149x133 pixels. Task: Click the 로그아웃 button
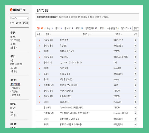tap(25, 23)
